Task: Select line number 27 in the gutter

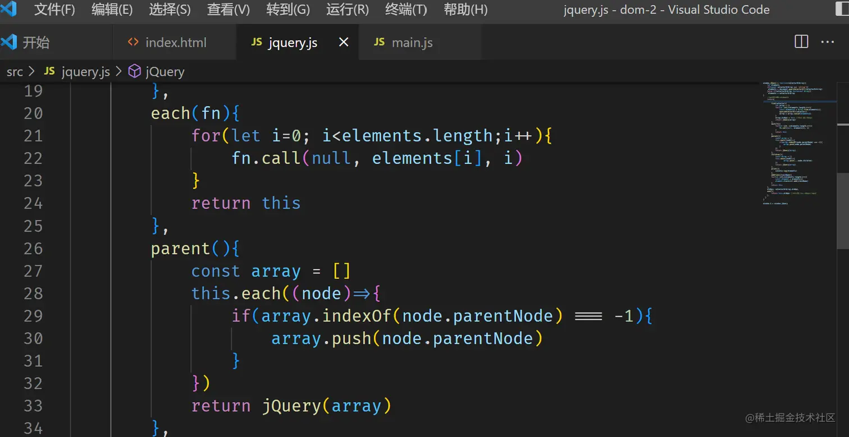Action: tap(33, 271)
